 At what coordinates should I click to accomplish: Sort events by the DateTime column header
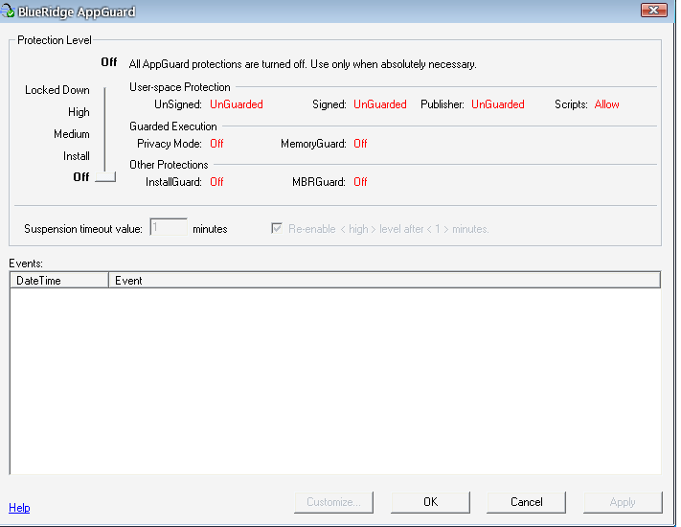59,280
